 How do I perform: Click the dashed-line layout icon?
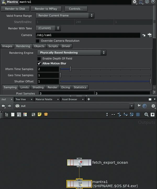click(113, 115)
